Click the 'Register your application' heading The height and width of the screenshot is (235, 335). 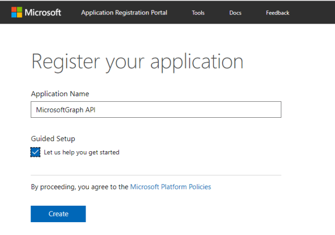138,62
